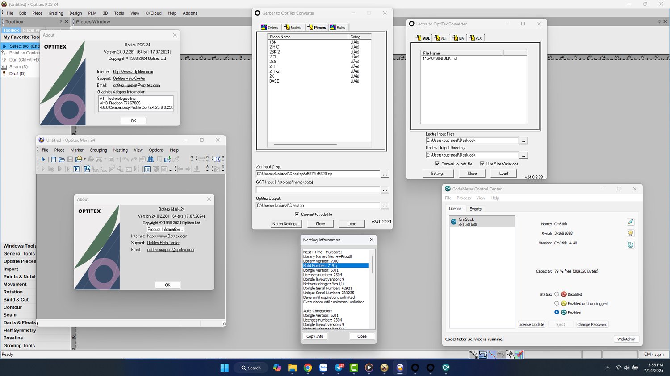Click the refresh icon beside CmStick version
670x376 pixels.
pos(630,244)
